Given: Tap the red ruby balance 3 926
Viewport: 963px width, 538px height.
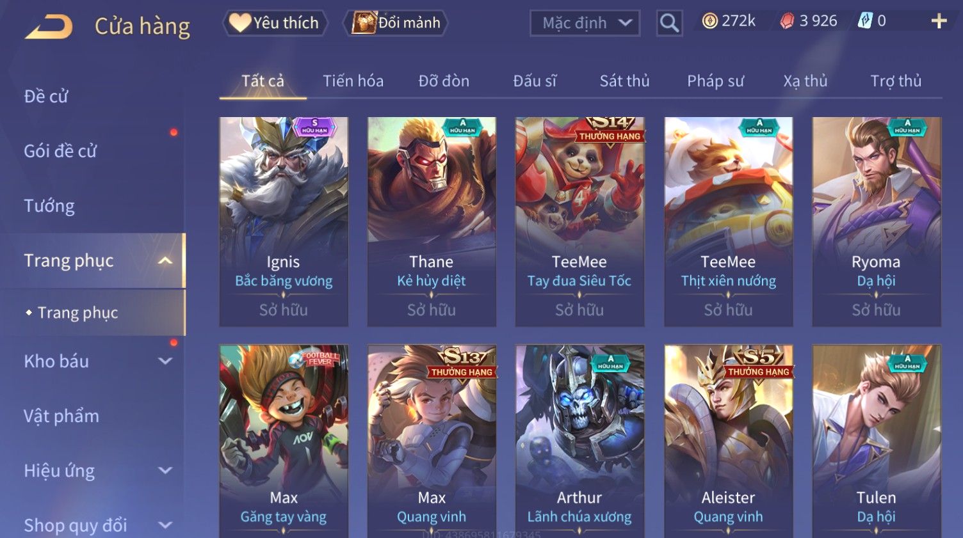Looking at the screenshot, I should click(808, 21).
